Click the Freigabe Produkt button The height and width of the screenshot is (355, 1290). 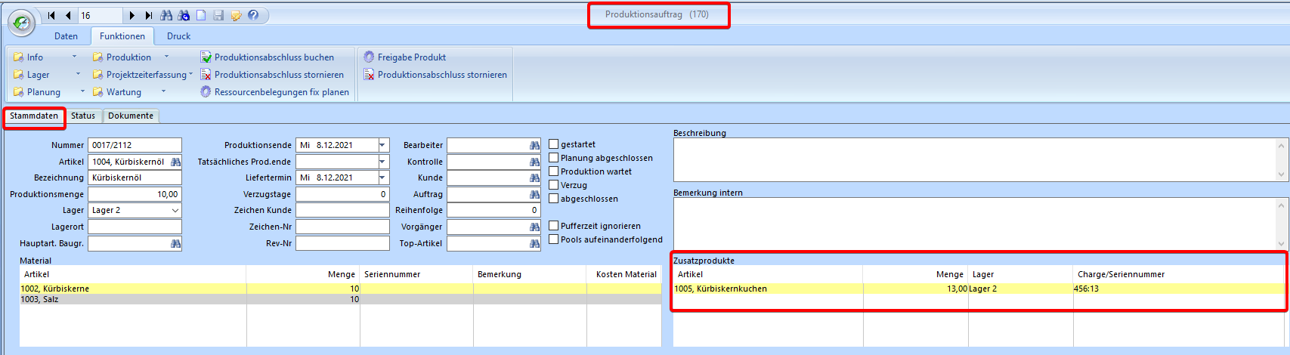coord(411,57)
